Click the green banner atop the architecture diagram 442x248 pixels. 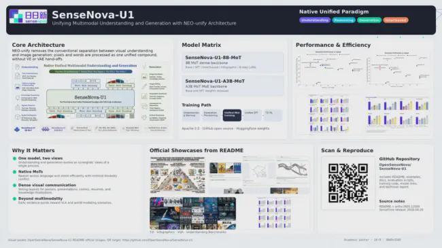[x=90, y=71]
